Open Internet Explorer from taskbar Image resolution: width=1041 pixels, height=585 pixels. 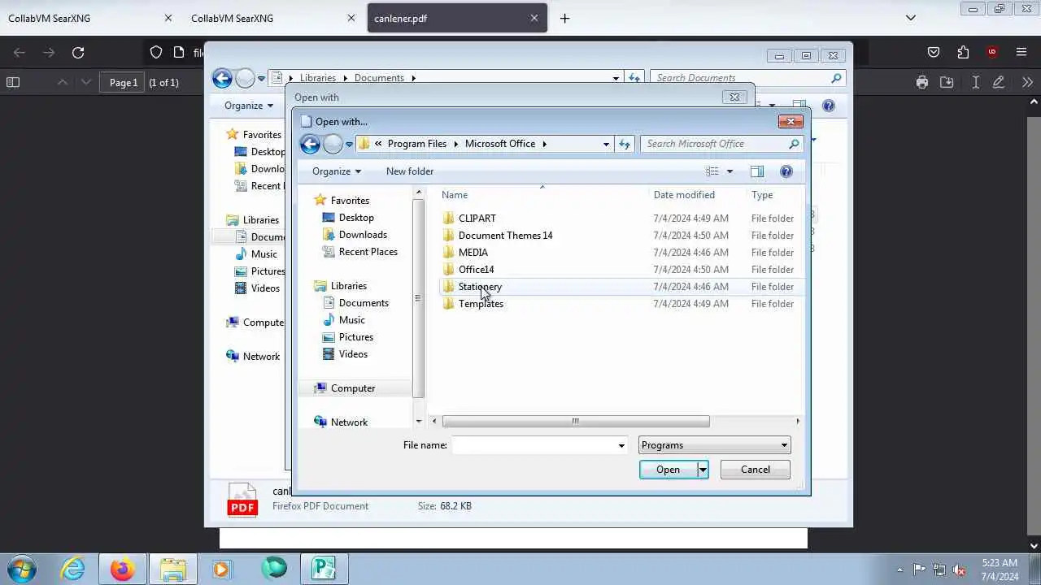pyautogui.click(x=73, y=569)
